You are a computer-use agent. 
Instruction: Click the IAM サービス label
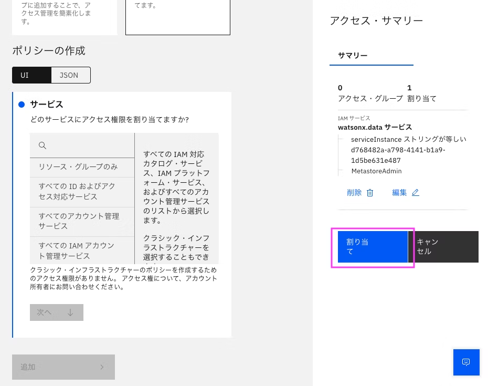coord(354,118)
